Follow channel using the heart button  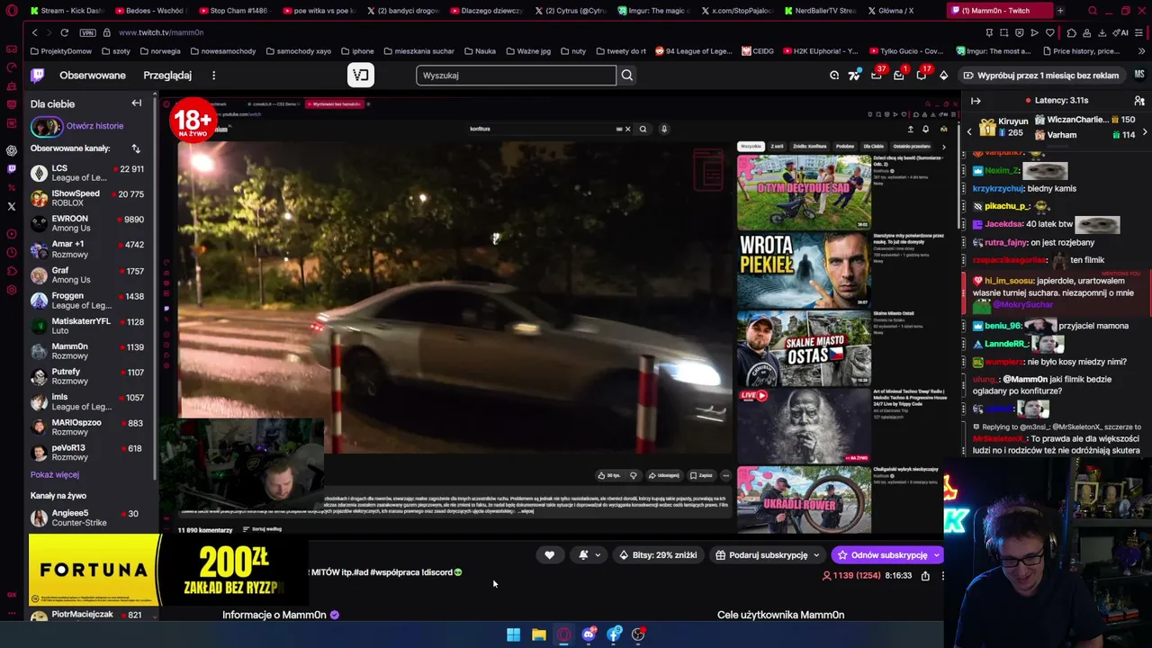tap(549, 555)
